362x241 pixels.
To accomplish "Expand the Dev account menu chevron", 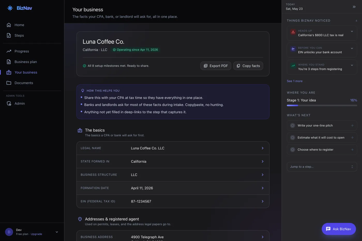I will (57, 232).
